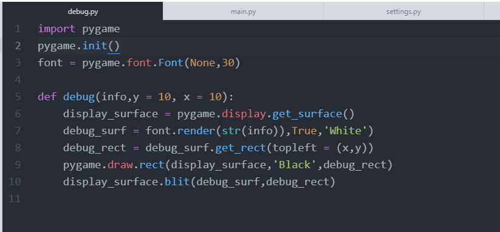The image size is (500, 232).
Task: Click line number 11 in the gutter
Action: pos(15,199)
